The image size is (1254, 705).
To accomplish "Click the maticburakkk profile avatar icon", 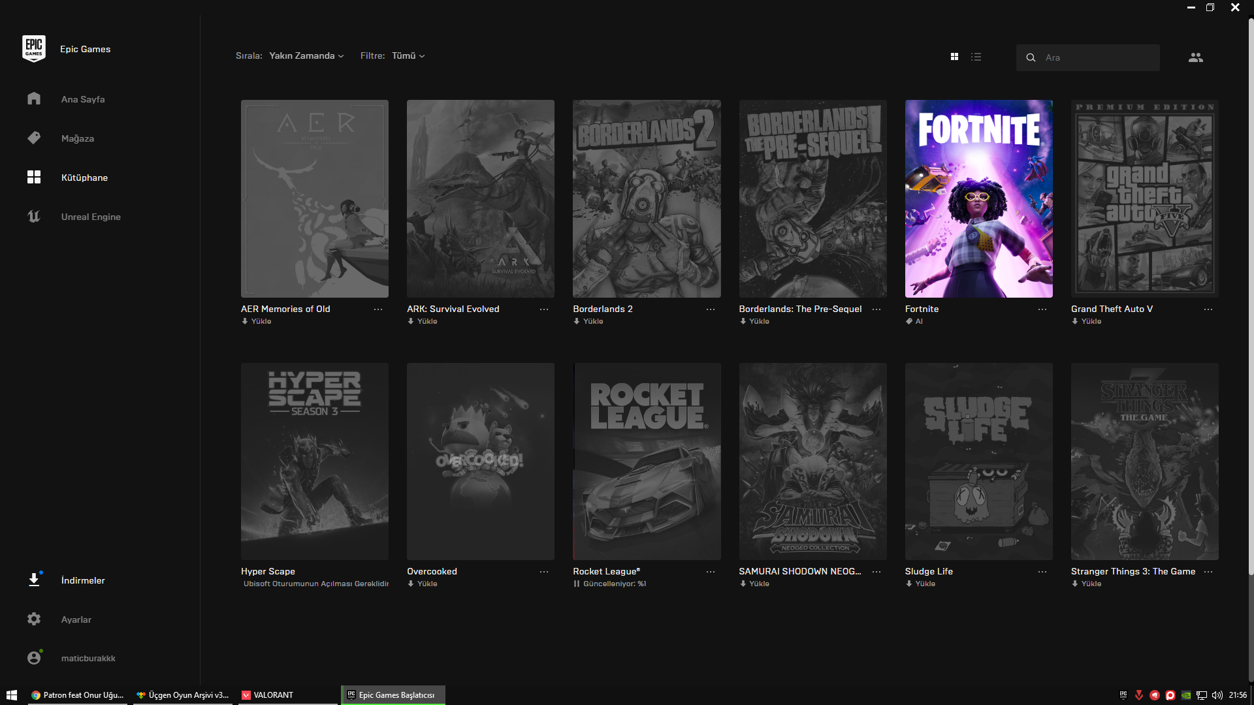I will tap(34, 657).
